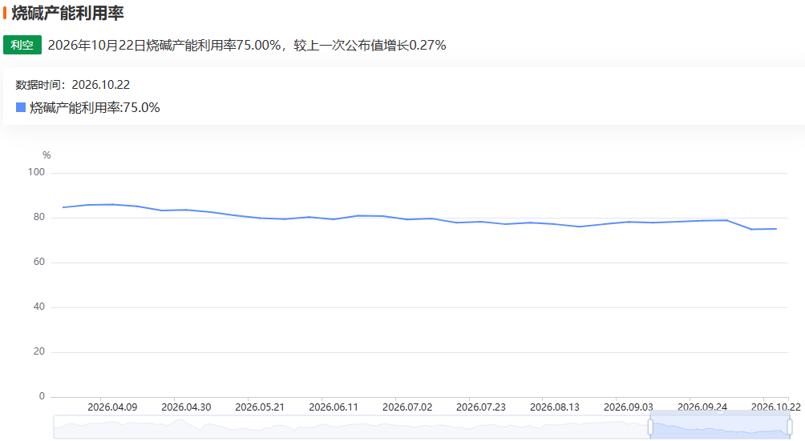Click the x-axis label 2026.06.11
This screenshot has width=805, height=441.
pos(334,407)
